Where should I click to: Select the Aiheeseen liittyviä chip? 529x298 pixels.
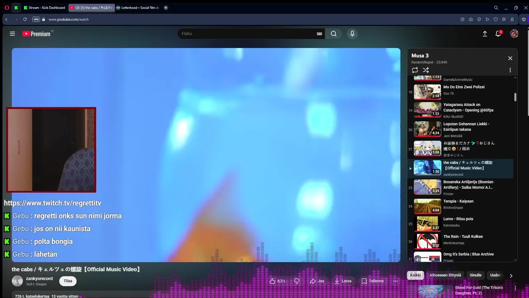point(445,275)
